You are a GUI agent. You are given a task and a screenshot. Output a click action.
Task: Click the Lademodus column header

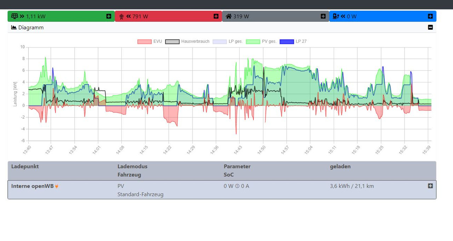pos(132,166)
